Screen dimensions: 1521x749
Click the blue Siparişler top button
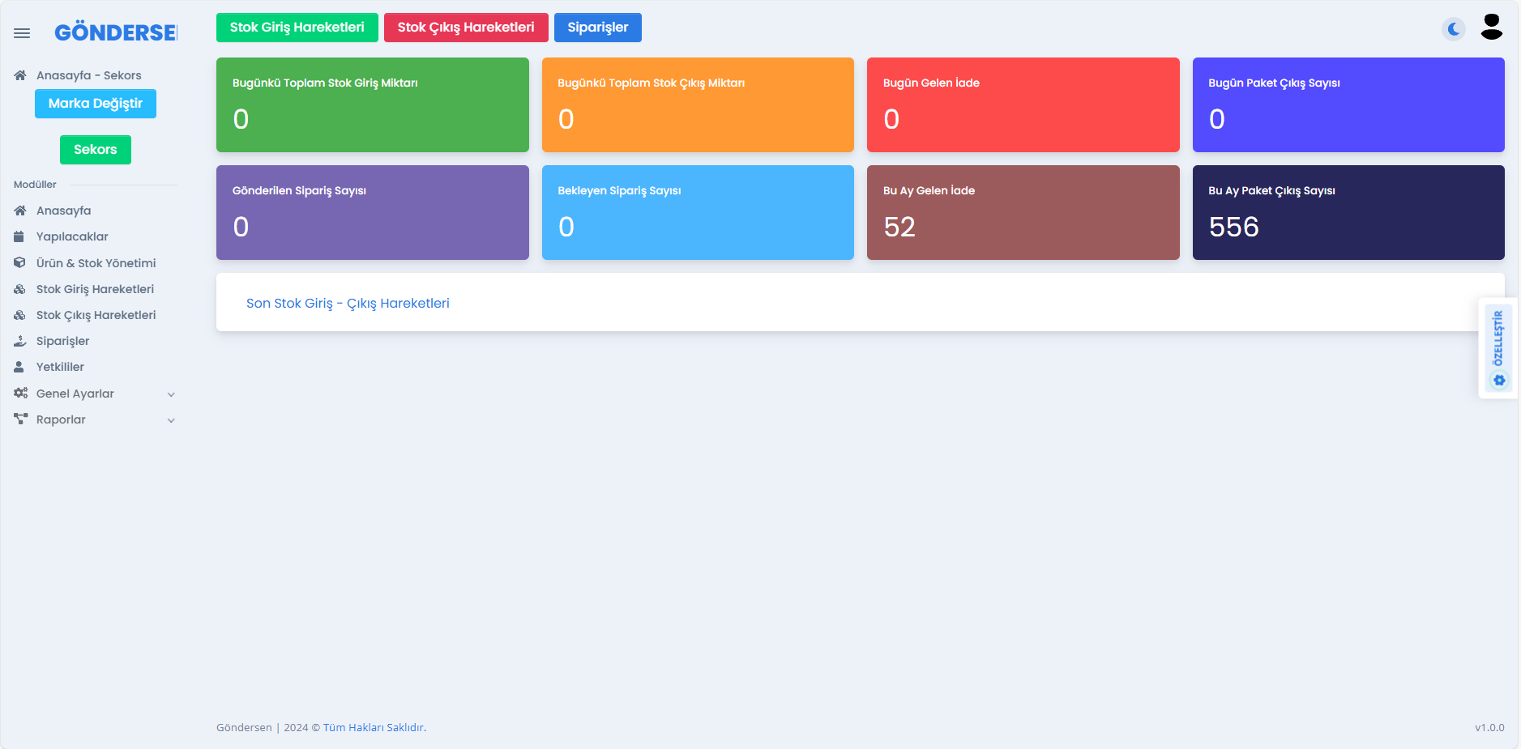pyautogui.click(x=598, y=28)
